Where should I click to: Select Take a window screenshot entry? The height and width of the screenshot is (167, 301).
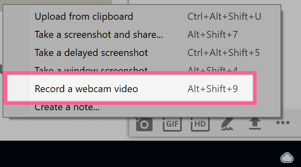pos(91,69)
